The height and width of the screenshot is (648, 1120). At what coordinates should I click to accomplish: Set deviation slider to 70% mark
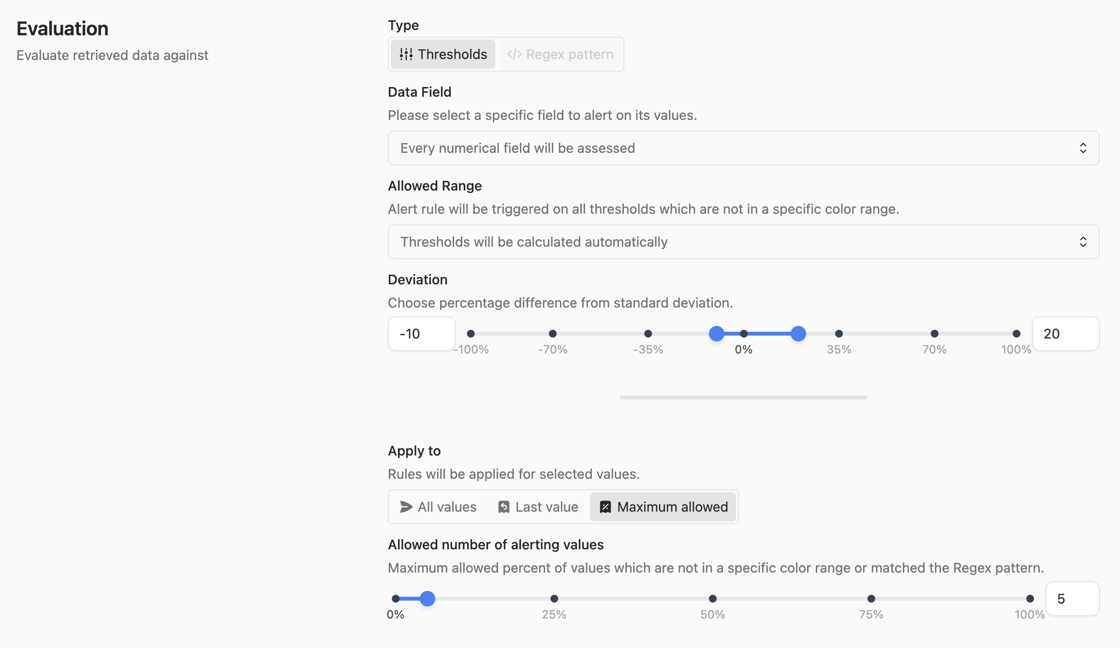(934, 334)
